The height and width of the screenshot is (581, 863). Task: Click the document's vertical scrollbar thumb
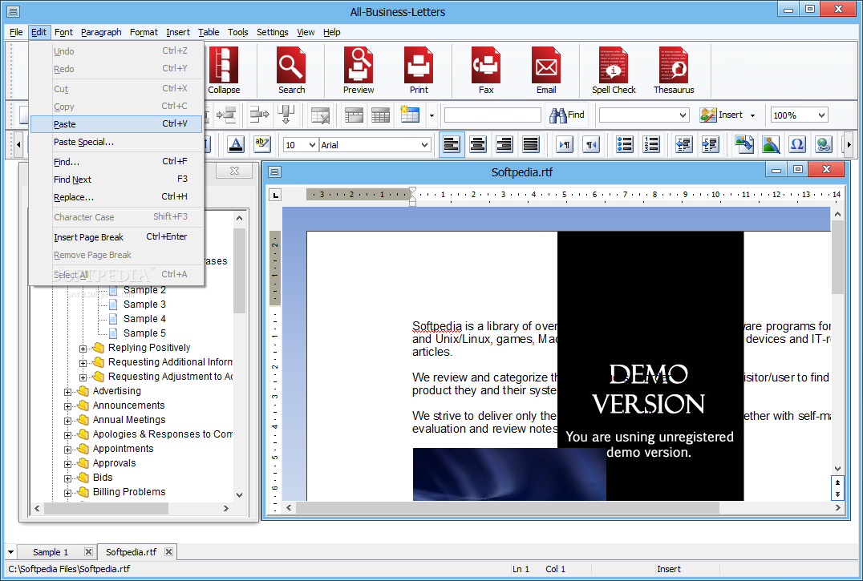coord(837,256)
